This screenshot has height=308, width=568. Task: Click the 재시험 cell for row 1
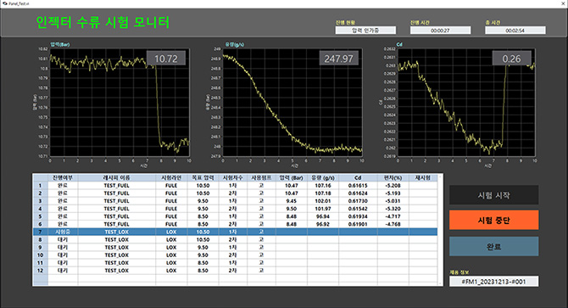tap(423, 186)
